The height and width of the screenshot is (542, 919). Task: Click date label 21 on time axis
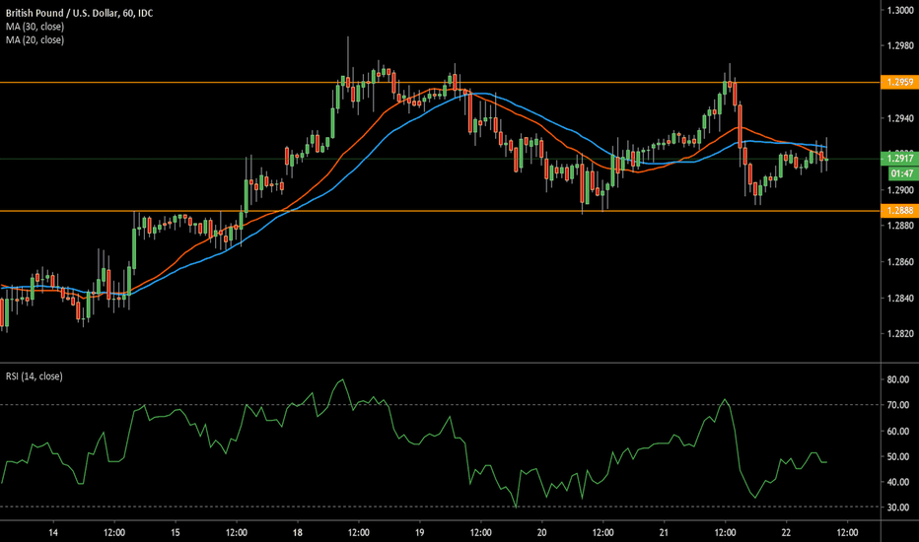pos(664,530)
